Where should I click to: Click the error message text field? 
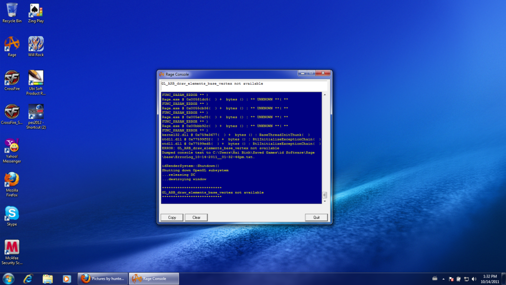(244, 86)
